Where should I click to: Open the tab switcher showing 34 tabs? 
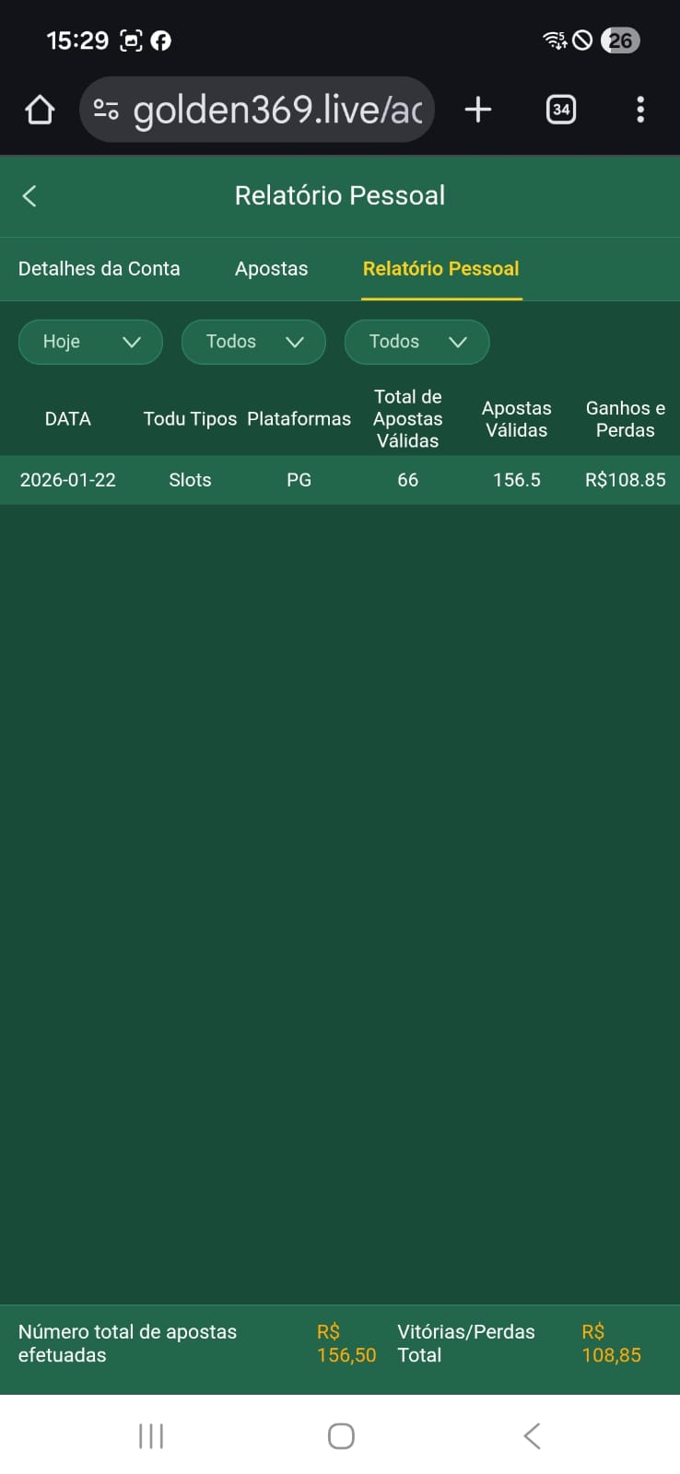[561, 111]
